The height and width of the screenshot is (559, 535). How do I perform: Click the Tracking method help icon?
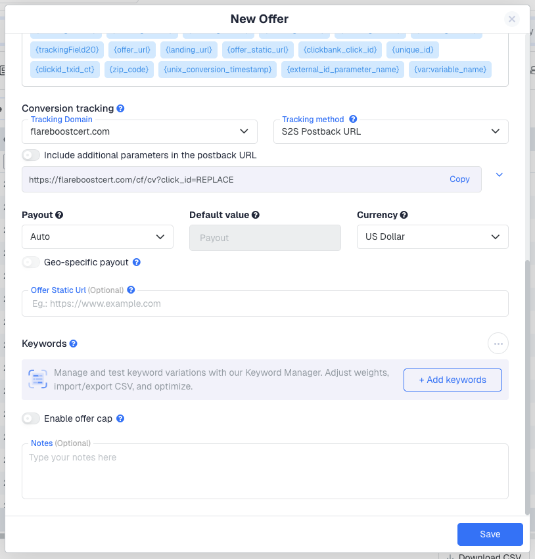[353, 120]
